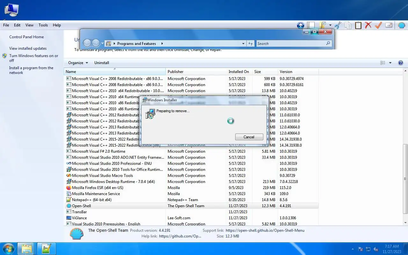The image size is (408, 255).
Task: Open the green notepad app on taskbar
Action: coord(47,249)
